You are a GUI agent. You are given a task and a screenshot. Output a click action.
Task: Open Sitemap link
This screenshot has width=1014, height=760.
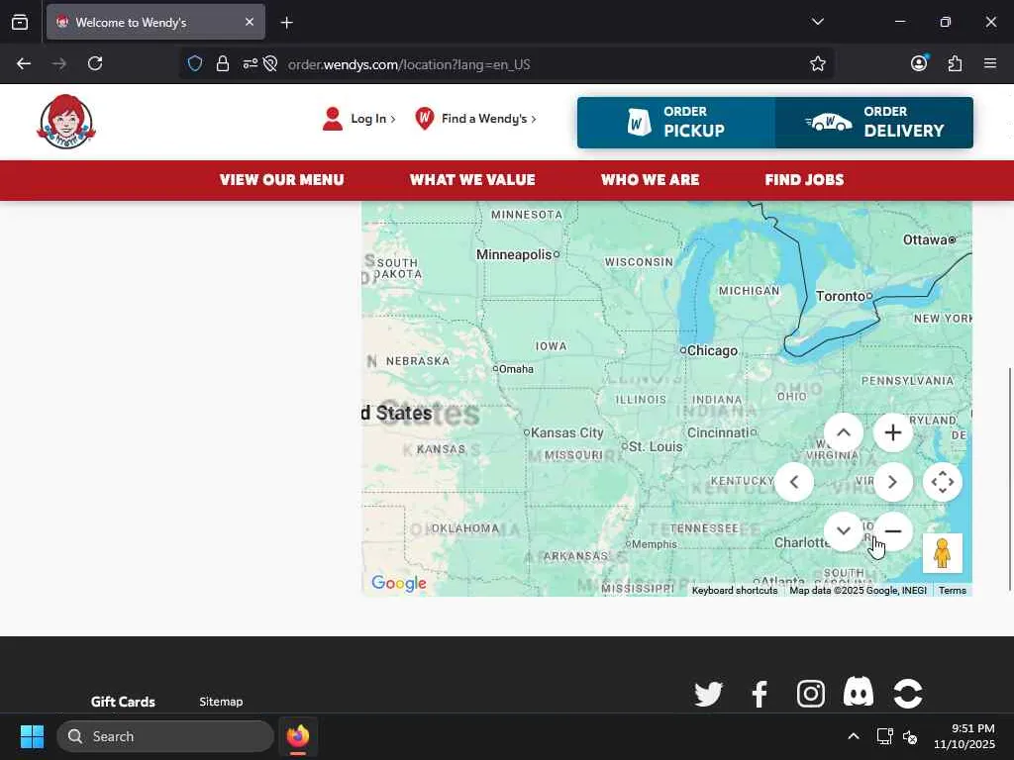point(221,702)
